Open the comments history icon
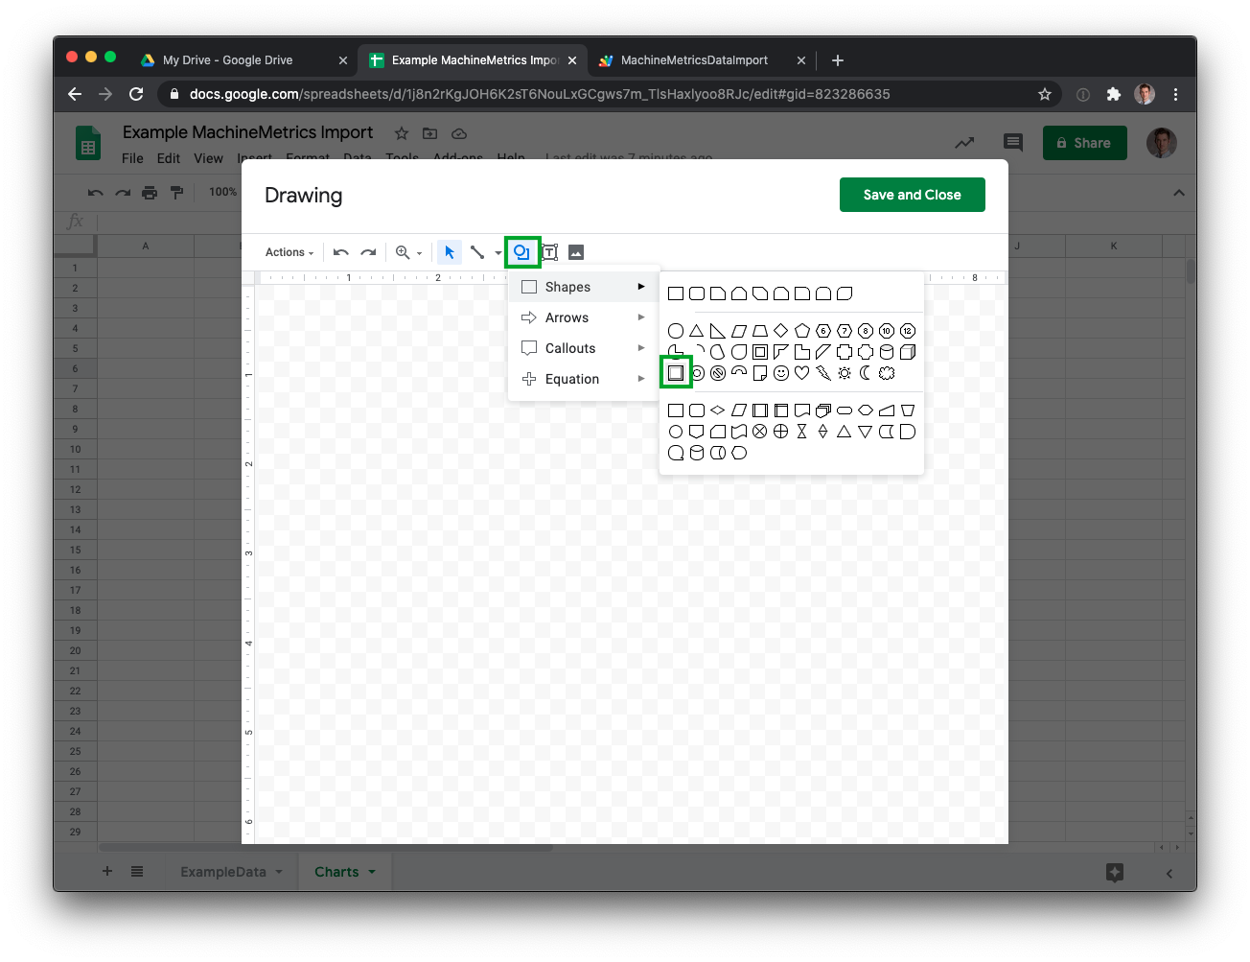The image size is (1250, 962). pos(1012,143)
